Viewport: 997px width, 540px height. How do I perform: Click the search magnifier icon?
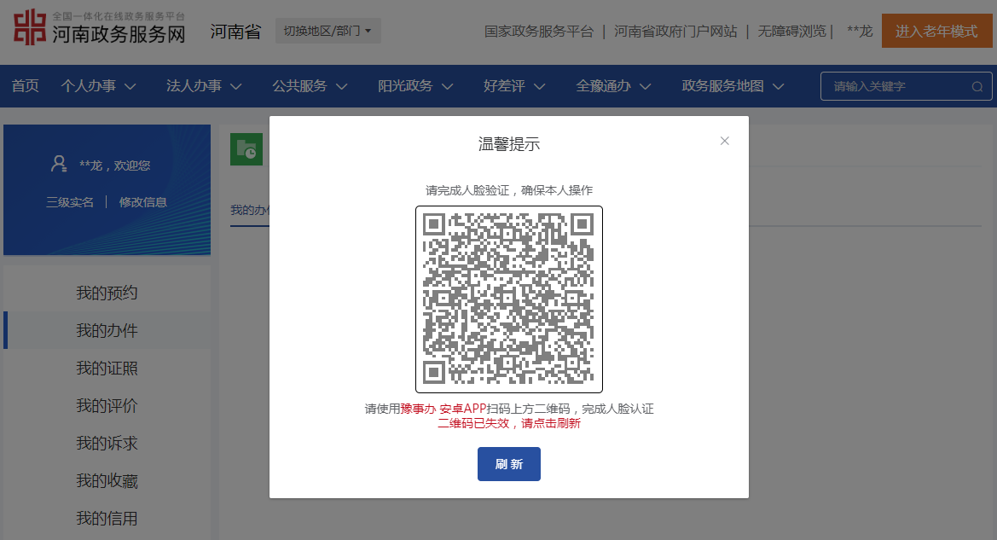tap(977, 86)
